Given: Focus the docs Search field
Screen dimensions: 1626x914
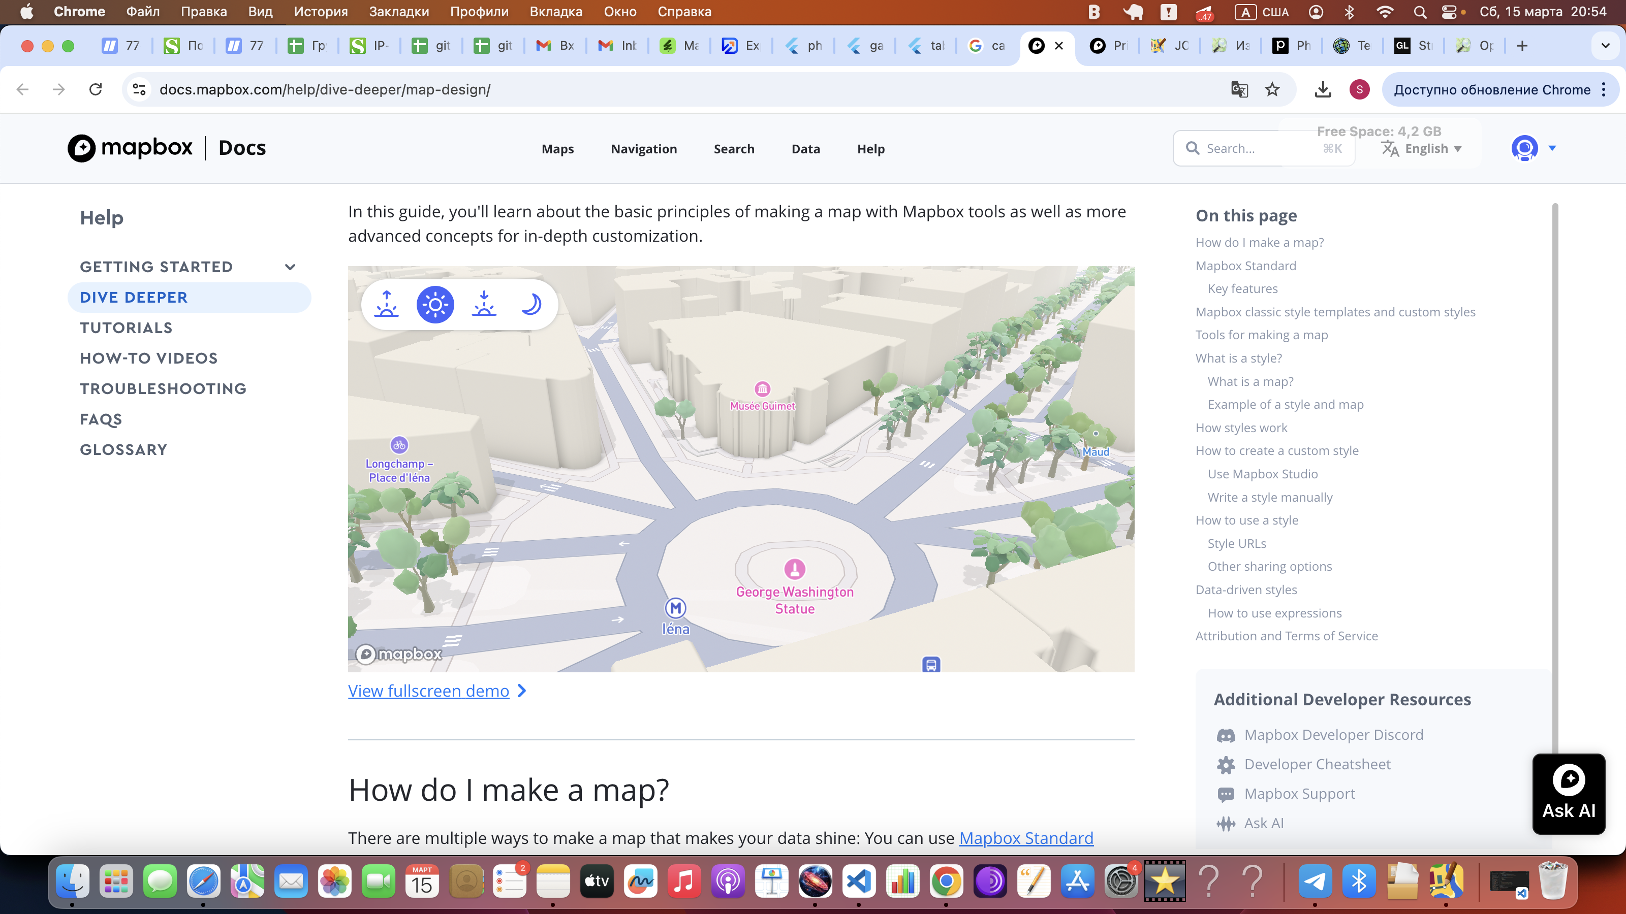Looking at the screenshot, I should [1264, 148].
